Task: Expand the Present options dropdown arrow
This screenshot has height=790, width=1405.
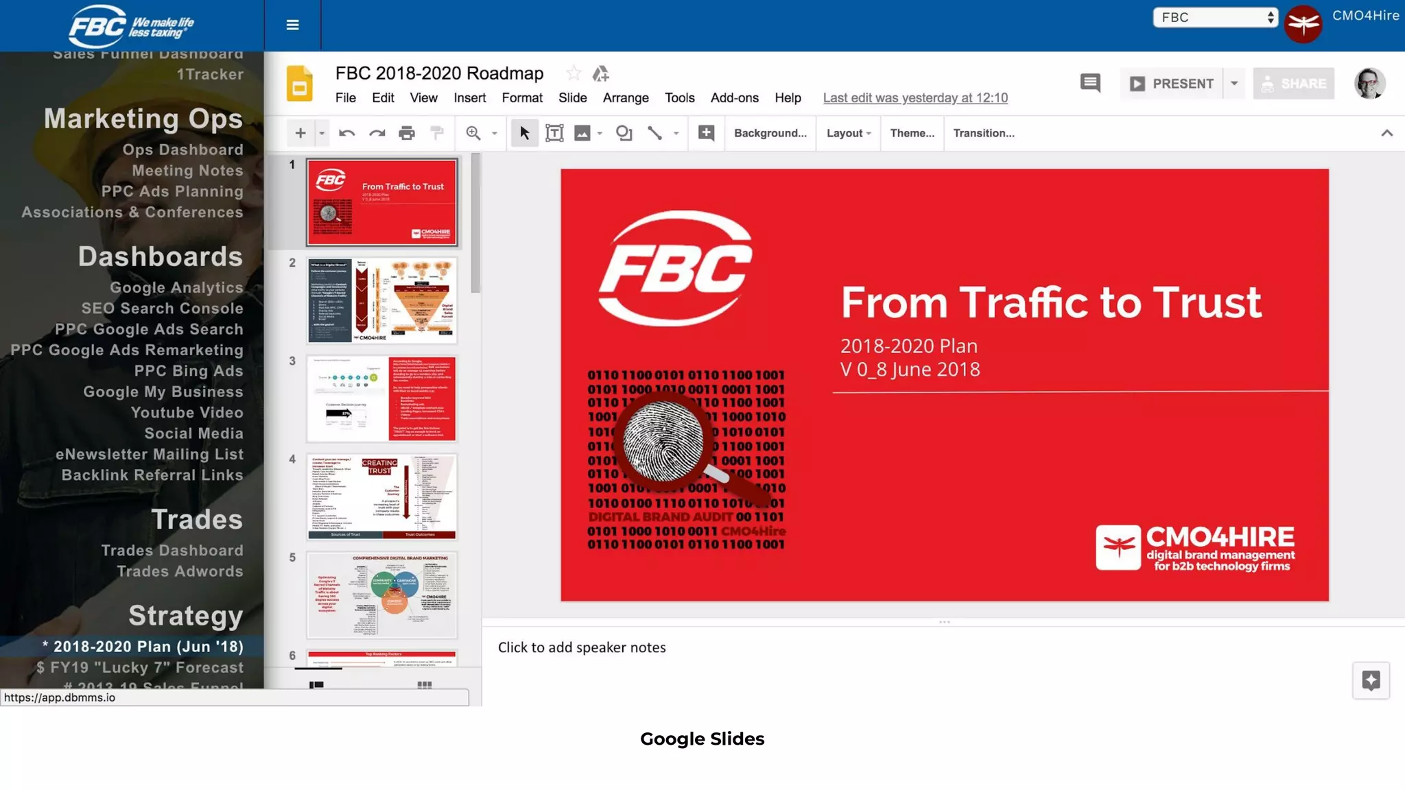Action: (1234, 84)
